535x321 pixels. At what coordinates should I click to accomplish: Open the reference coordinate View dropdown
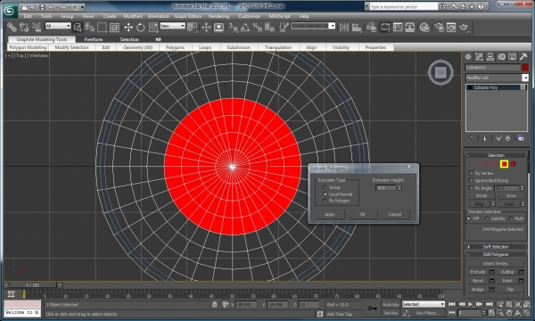click(172, 26)
